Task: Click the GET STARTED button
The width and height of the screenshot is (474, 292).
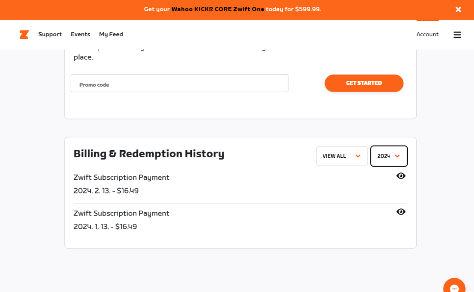Action: tap(364, 83)
